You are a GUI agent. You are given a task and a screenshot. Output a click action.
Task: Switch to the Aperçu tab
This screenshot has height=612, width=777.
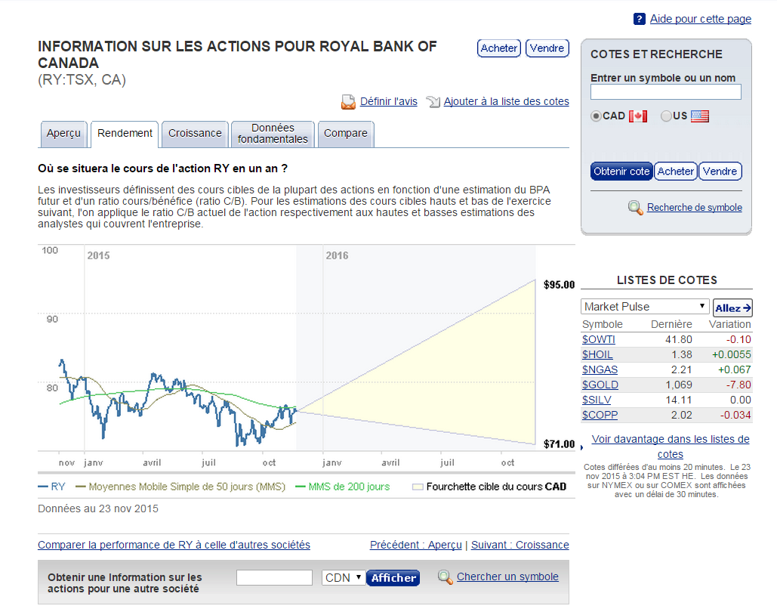(x=63, y=134)
